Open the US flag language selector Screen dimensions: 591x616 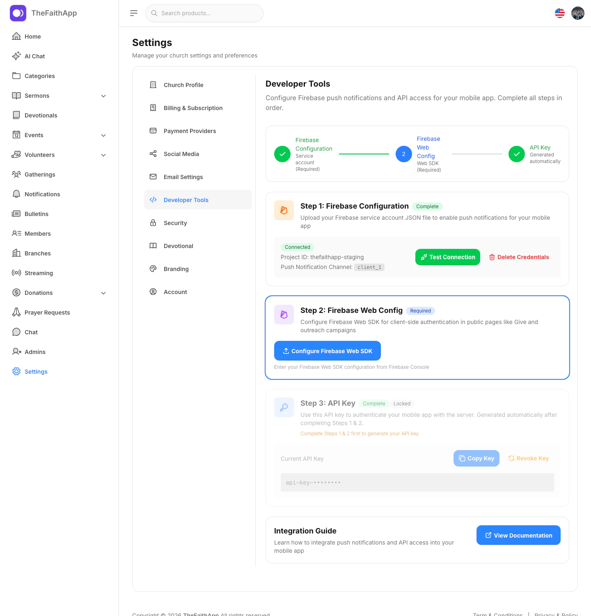560,13
